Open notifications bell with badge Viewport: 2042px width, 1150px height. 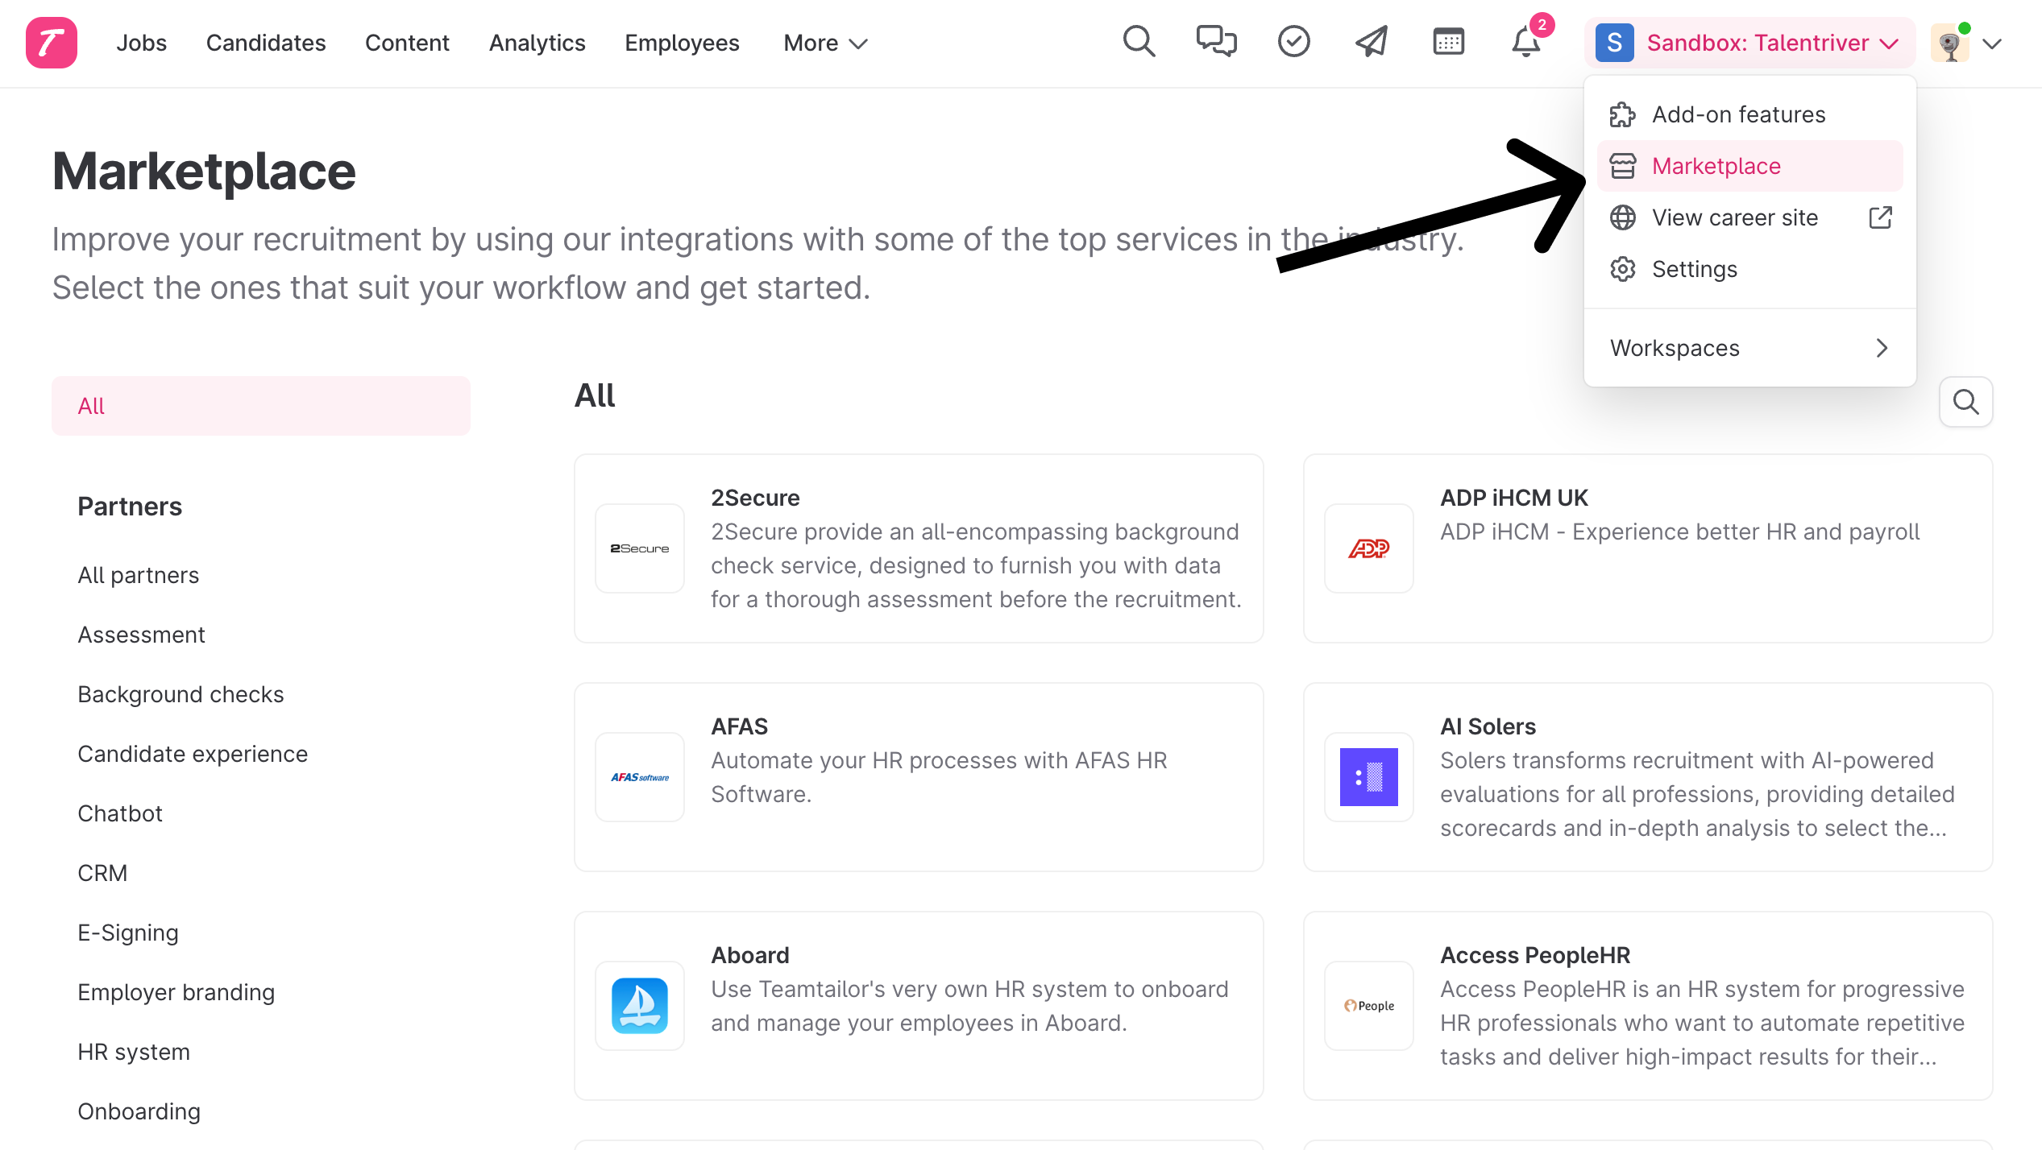coord(1525,42)
